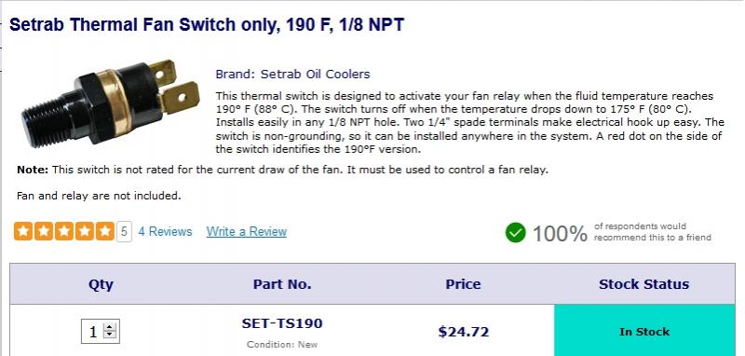Click the rating score box showing 5
The height and width of the screenshot is (356, 745).
[x=124, y=231]
